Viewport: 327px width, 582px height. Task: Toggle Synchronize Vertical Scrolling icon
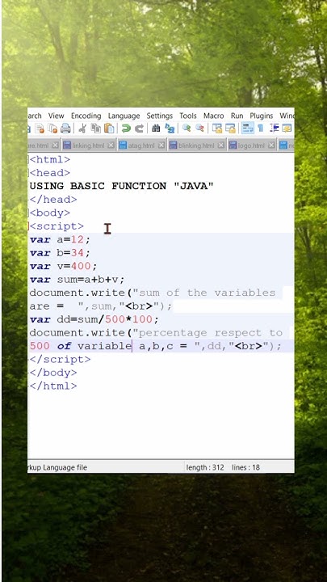click(x=217, y=129)
